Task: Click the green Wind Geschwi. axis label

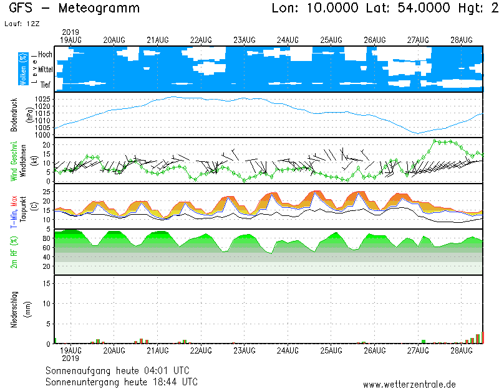Action: click(x=14, y=161)
